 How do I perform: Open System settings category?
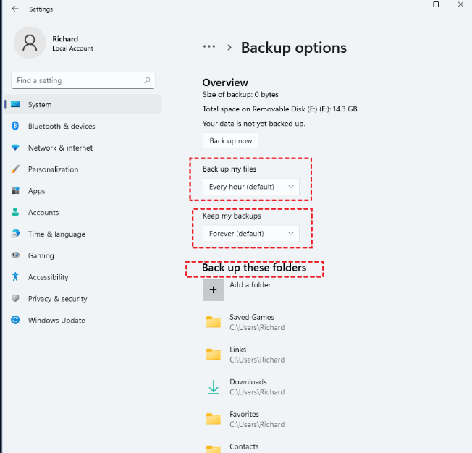pos(83,104)
